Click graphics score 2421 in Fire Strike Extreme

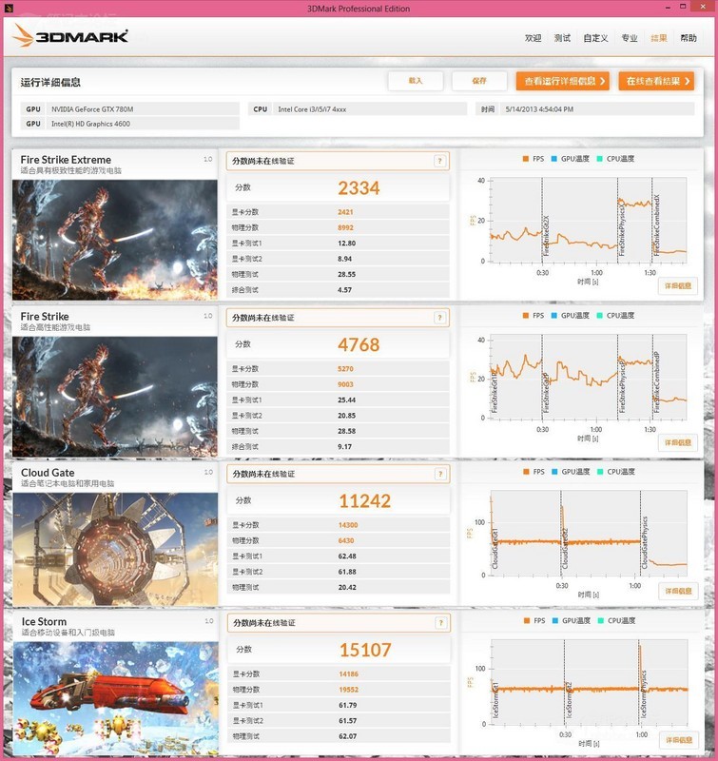click(x=345, y=212)
